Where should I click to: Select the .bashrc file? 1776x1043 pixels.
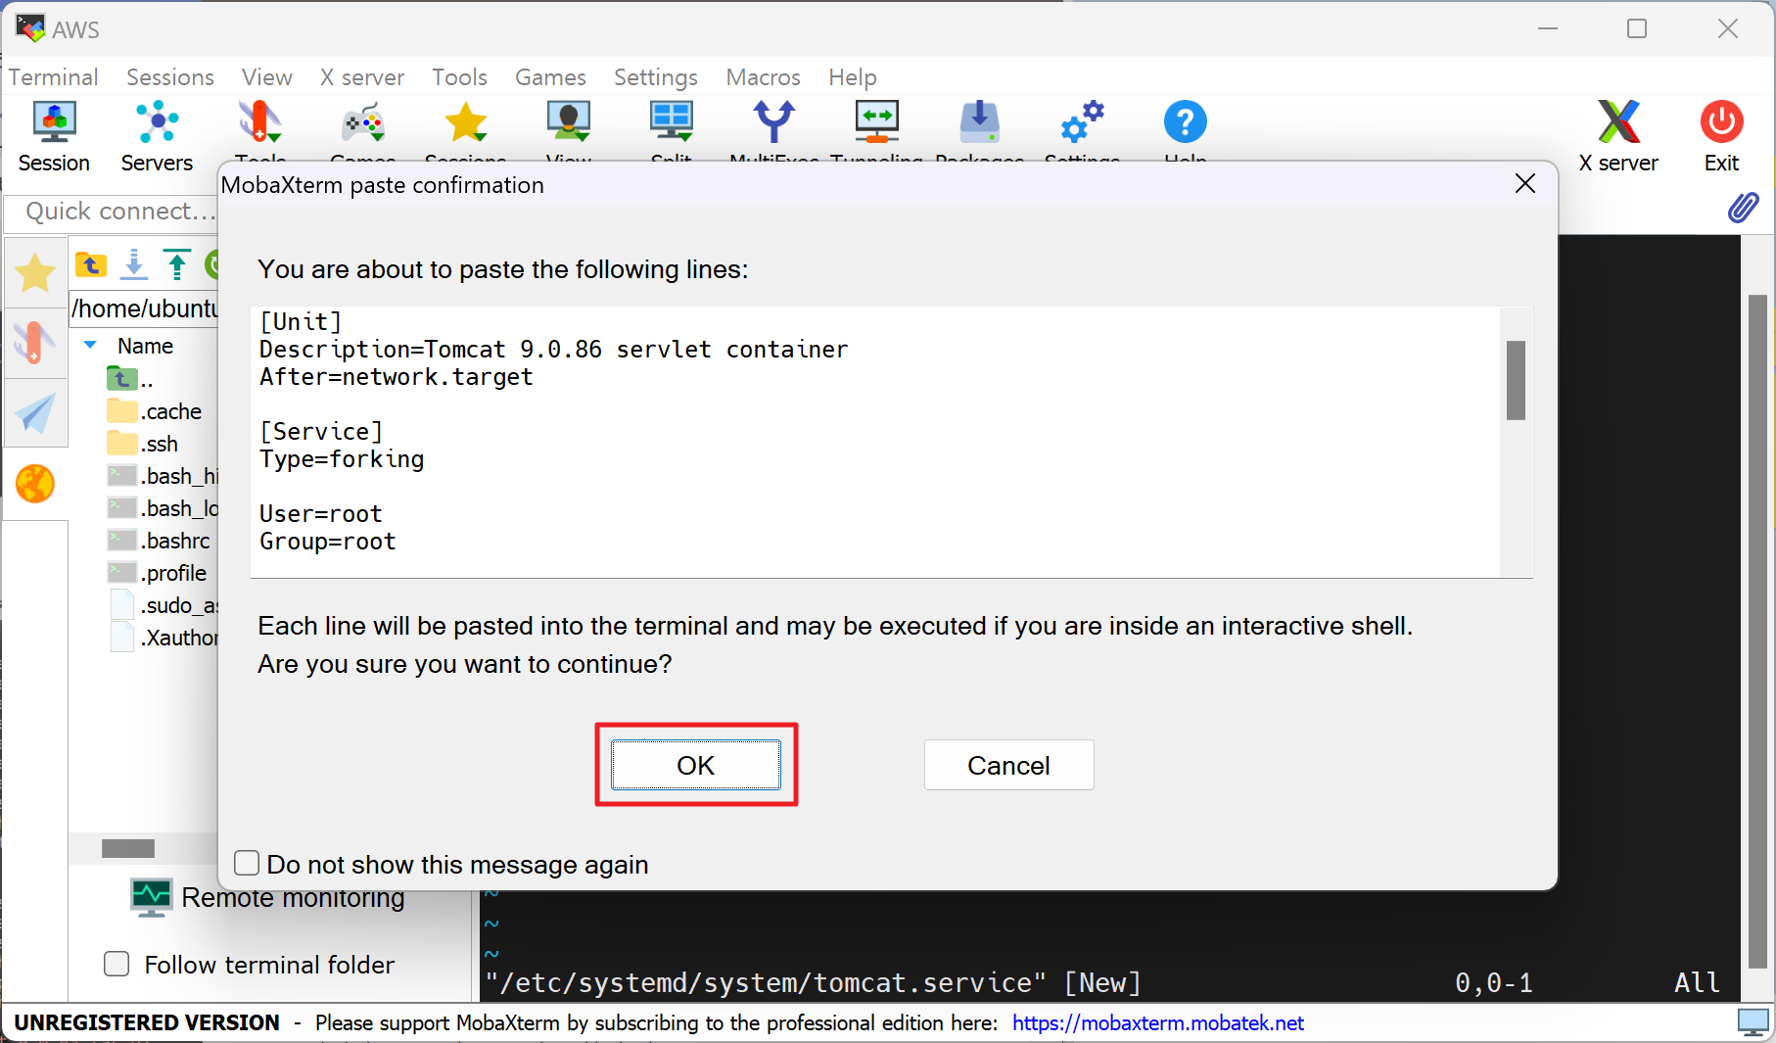tap(161, 541)
